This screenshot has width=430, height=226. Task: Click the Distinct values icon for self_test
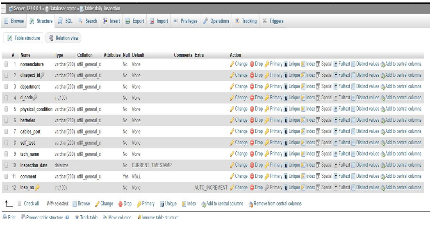(x=353, y=143)
